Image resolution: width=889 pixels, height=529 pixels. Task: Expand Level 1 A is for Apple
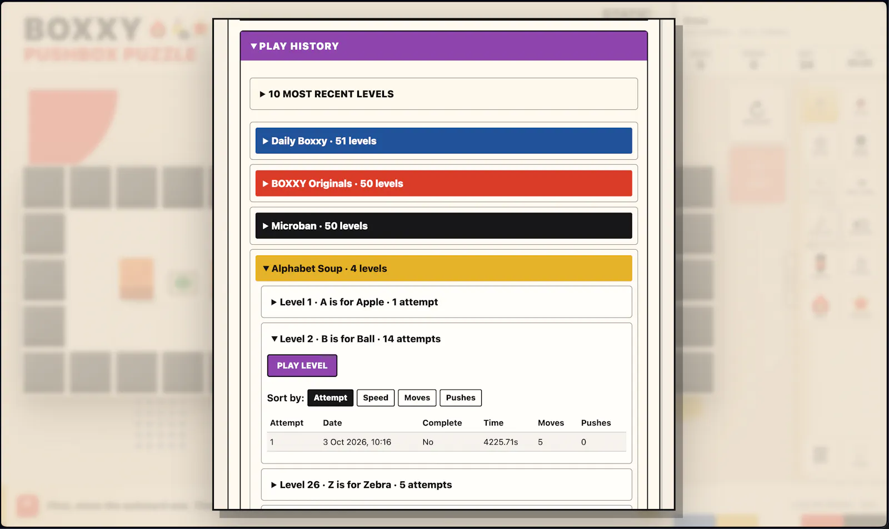point(446,302)
